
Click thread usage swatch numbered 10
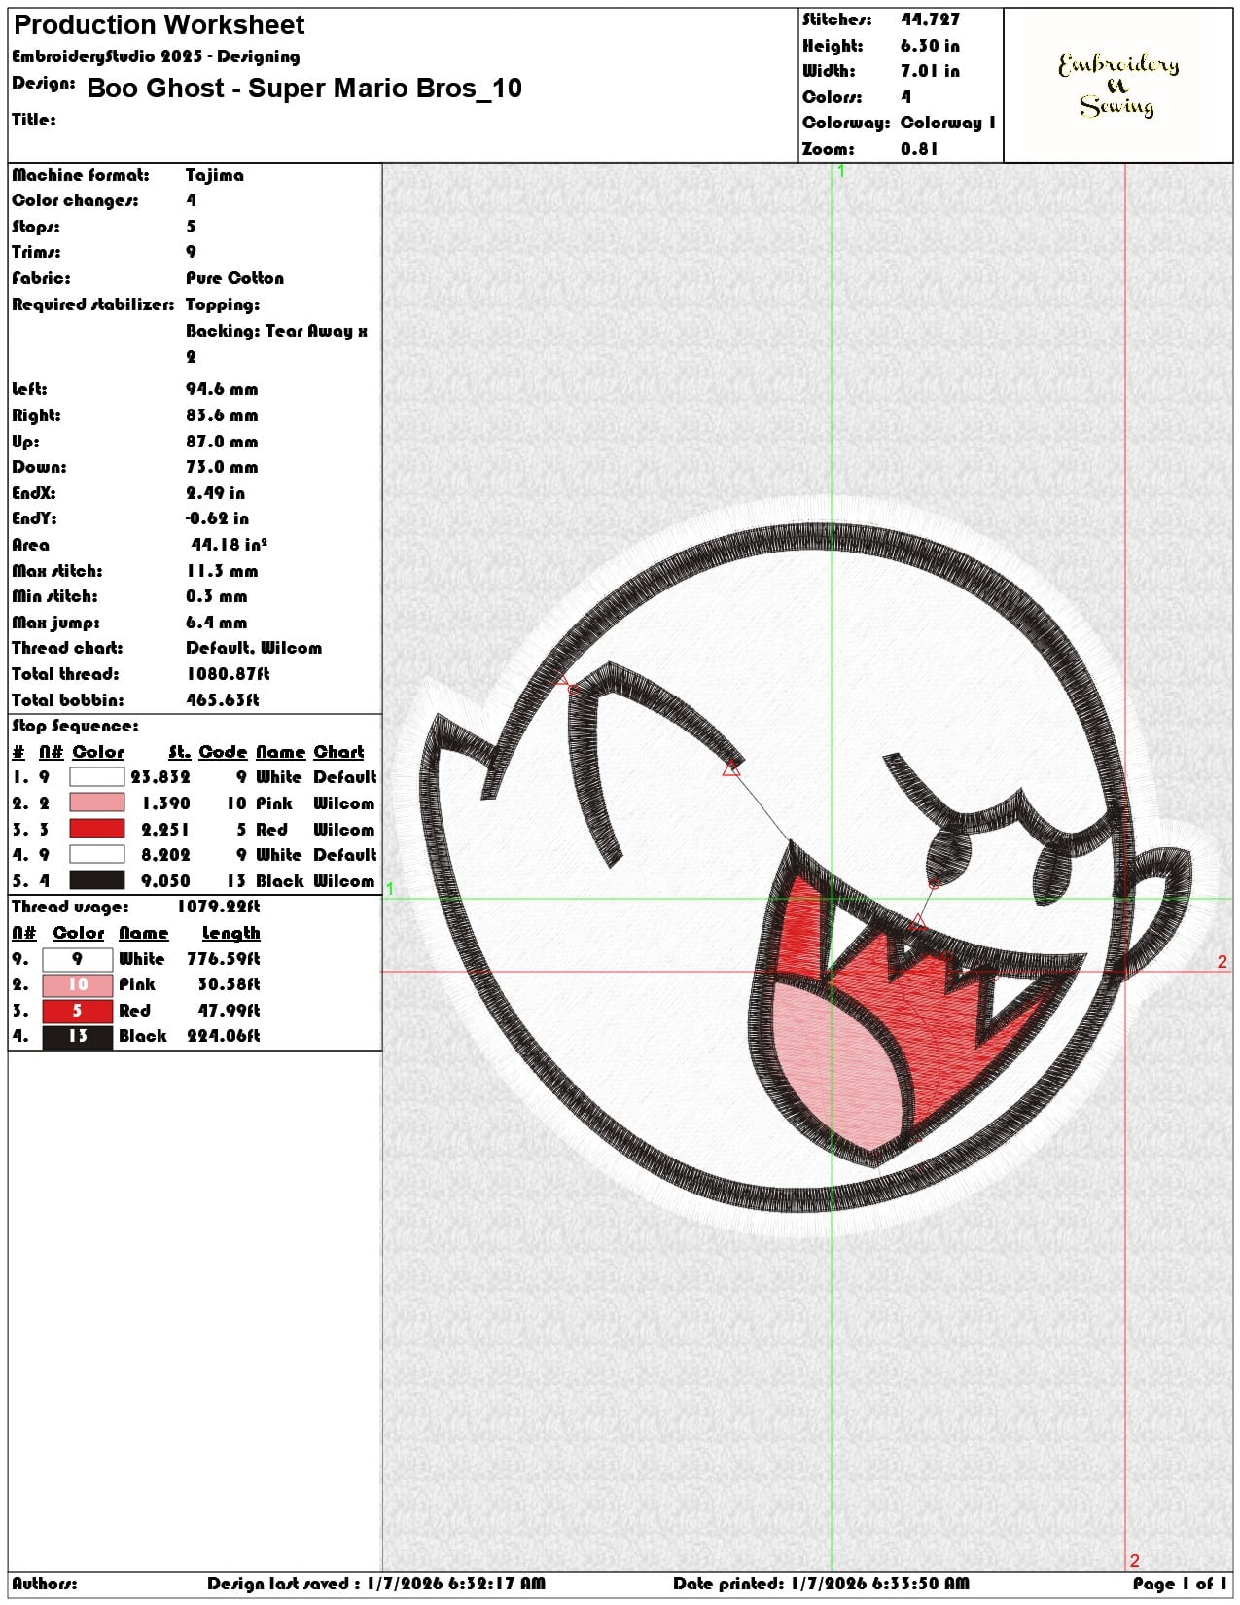[x=78, y=984]
